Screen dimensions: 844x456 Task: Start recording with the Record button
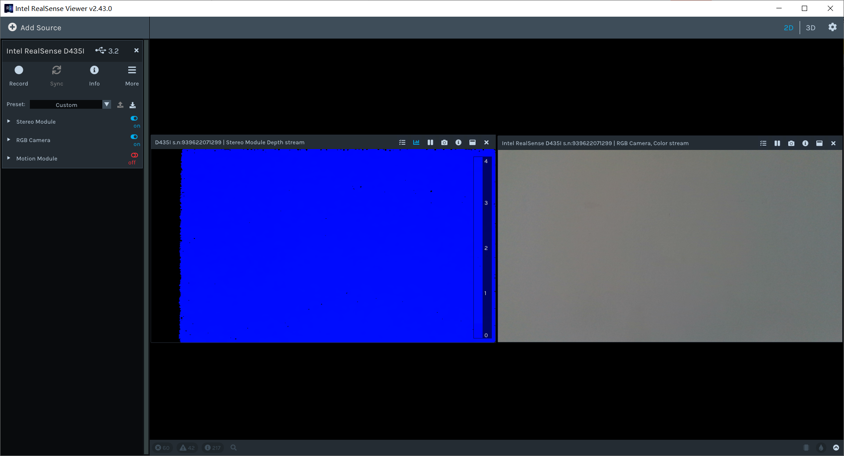pos(18,75)
